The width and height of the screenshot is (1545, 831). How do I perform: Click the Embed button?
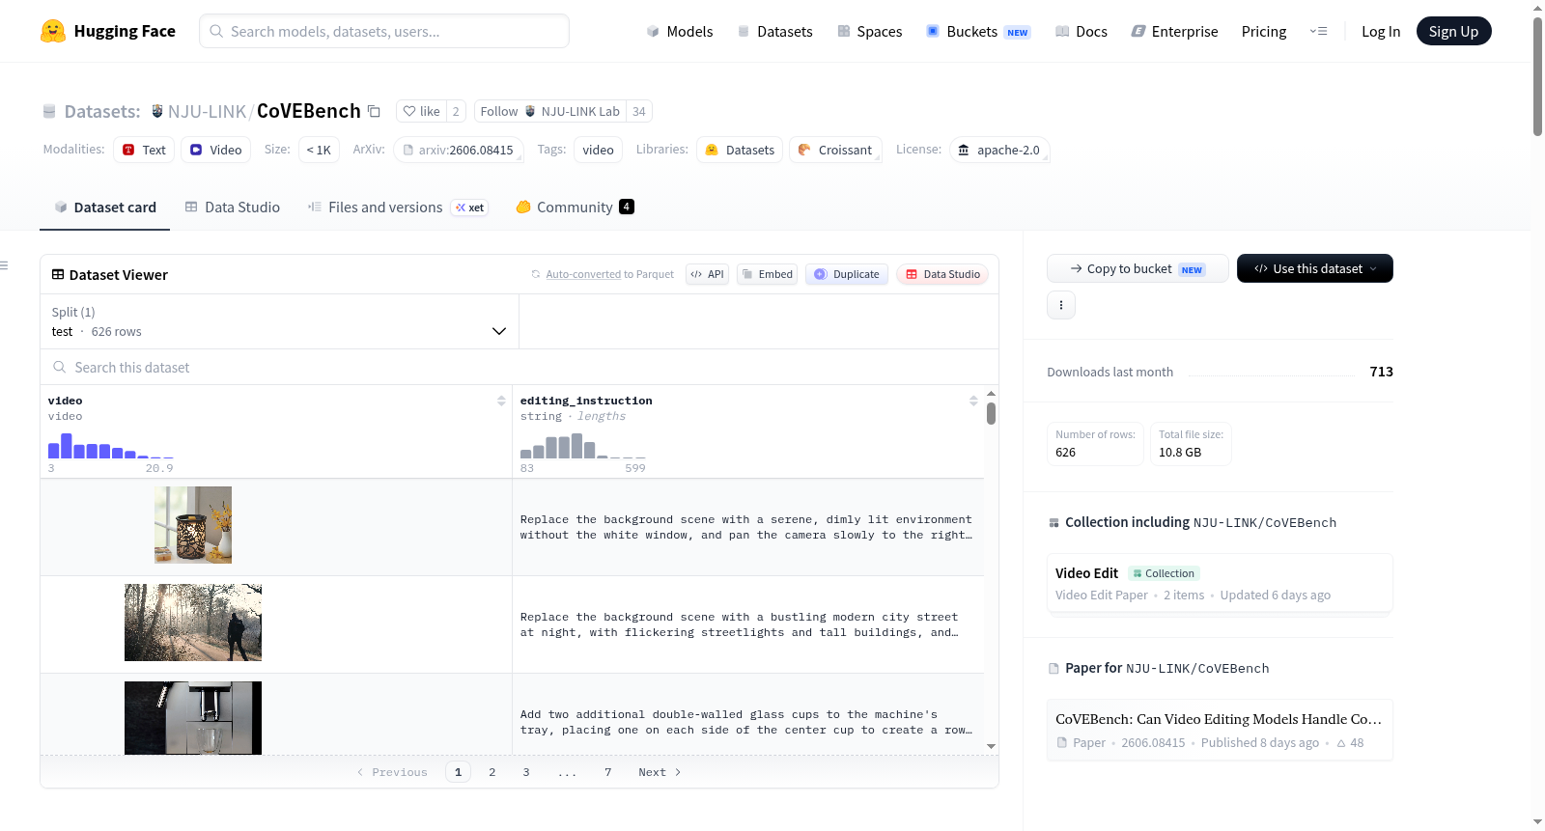tap(767, 274)
